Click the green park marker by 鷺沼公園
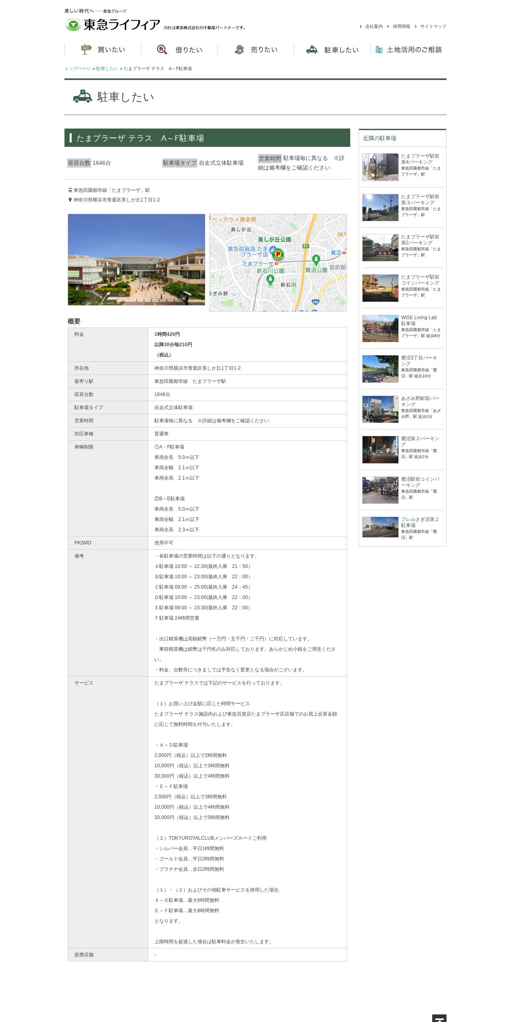The image size is (511, 1022). click(x=316, y=260)
